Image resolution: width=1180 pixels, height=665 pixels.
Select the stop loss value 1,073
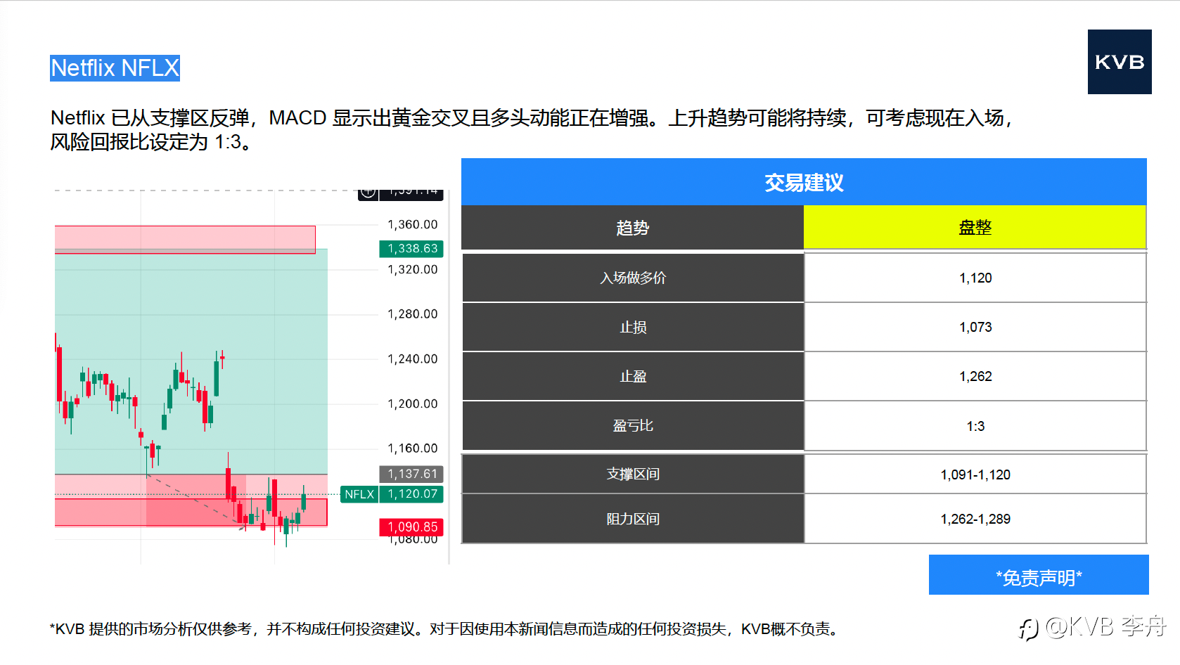(x=975, y=328)
